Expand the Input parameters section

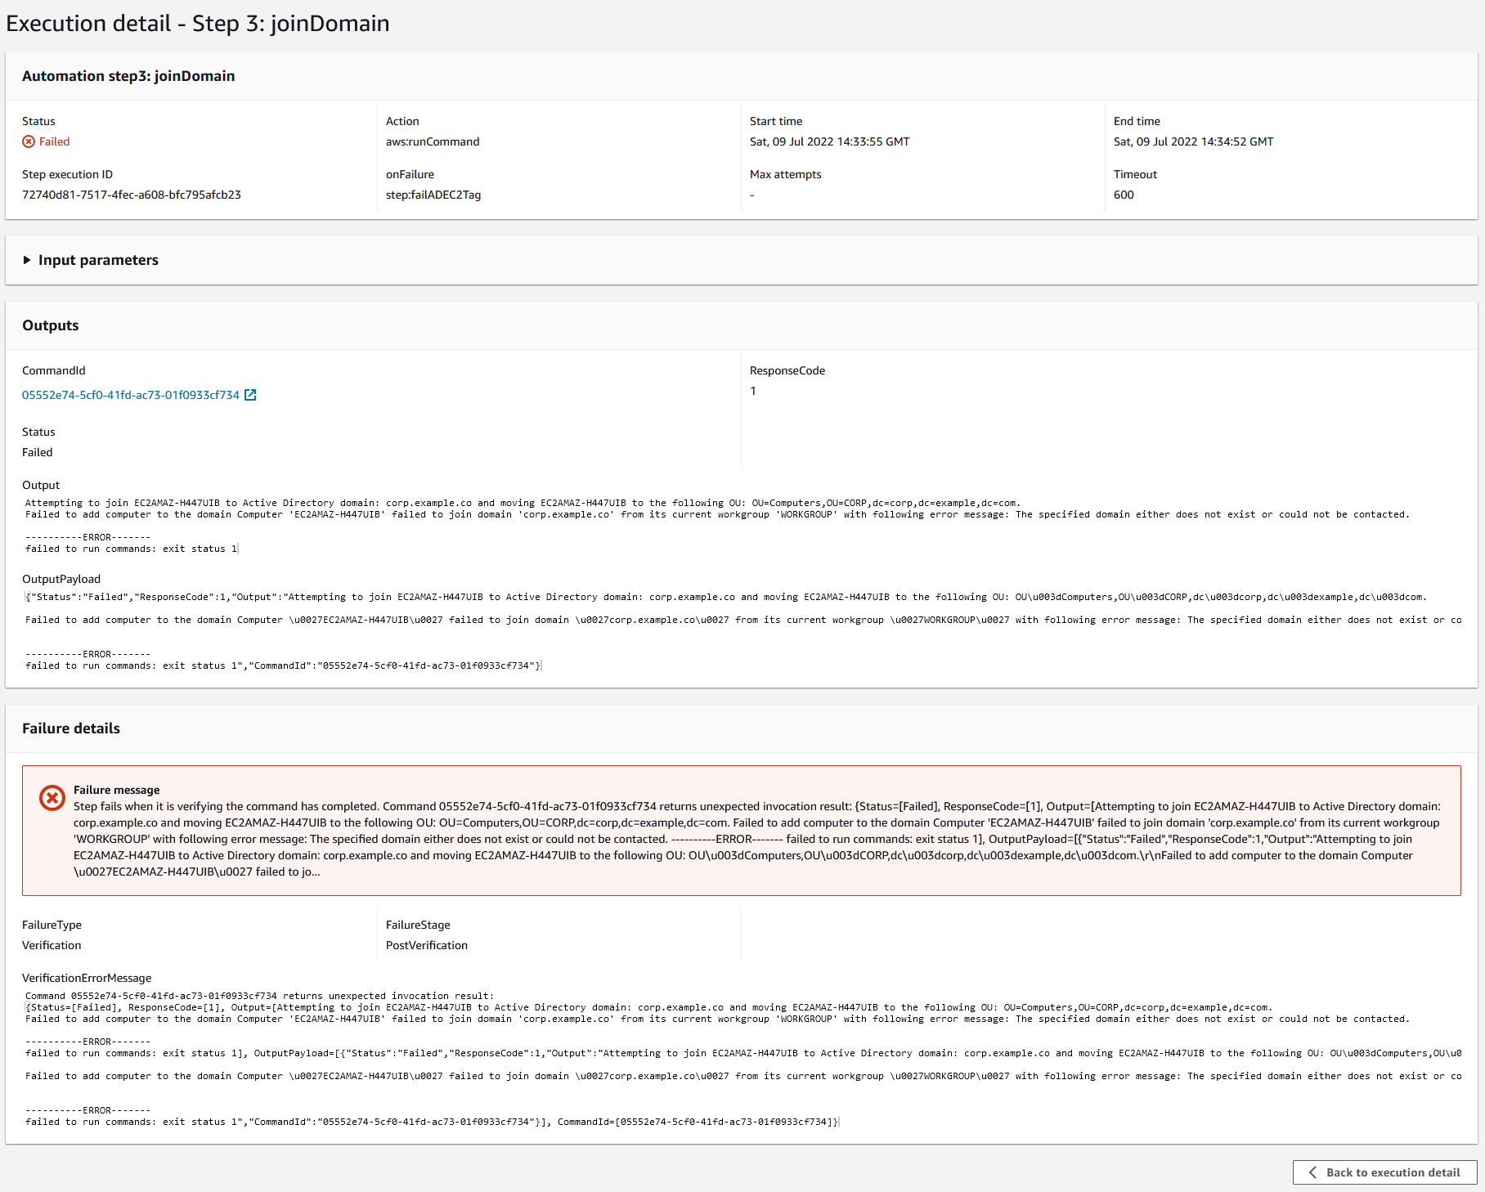coord(90,260)
